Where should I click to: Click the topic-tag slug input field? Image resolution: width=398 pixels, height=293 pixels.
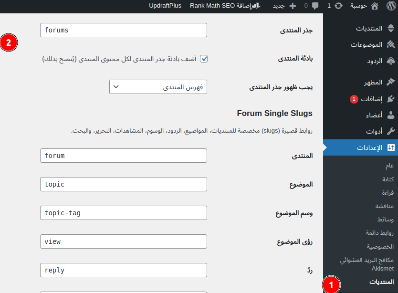[x=124, y=213]
